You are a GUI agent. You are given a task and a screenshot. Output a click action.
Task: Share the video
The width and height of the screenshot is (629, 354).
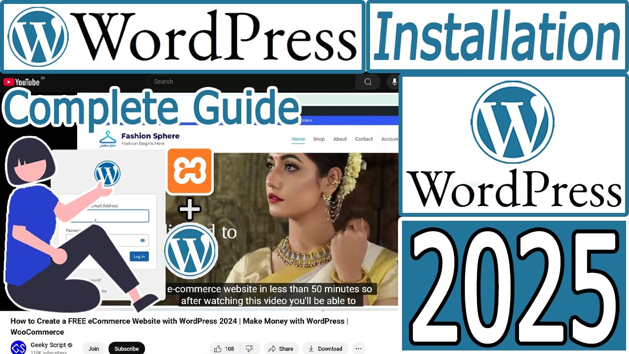tap(281, 349)
